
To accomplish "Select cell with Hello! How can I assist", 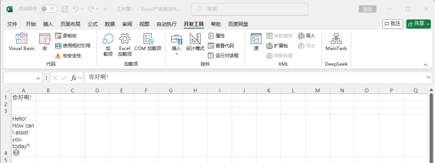I will coord(24,135).
